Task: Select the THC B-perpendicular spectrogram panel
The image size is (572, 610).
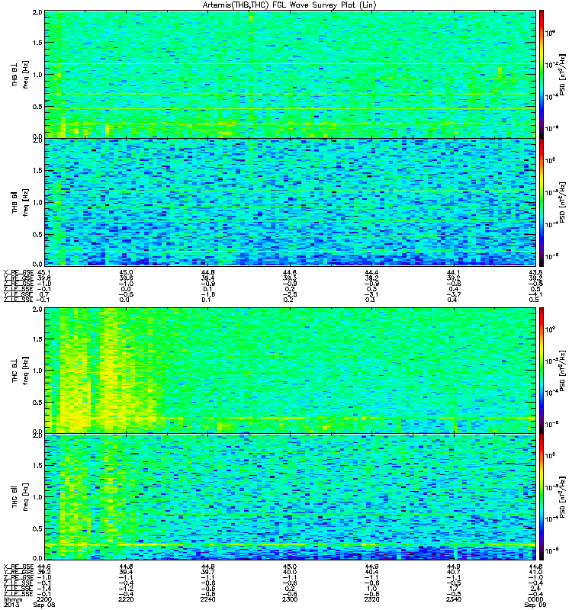Action: coord(290,371)
